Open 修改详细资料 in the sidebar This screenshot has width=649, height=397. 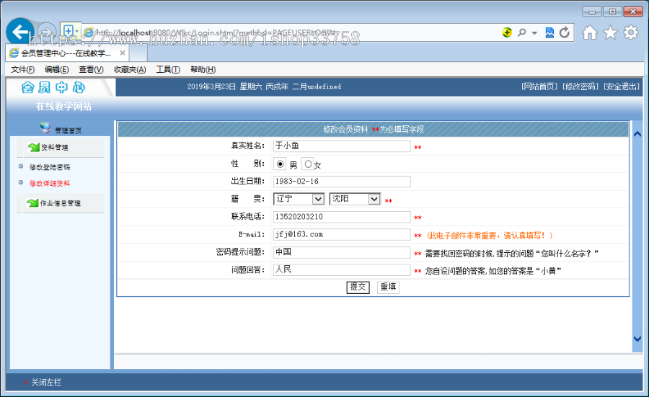coord(50,183)
